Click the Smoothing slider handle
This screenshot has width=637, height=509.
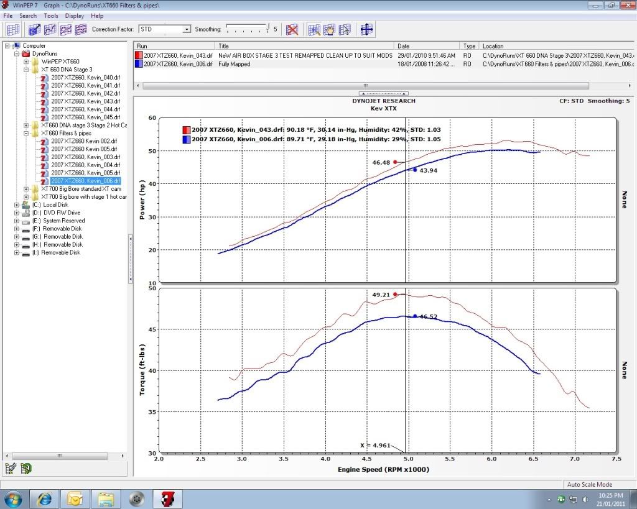[x=268, y=27]
